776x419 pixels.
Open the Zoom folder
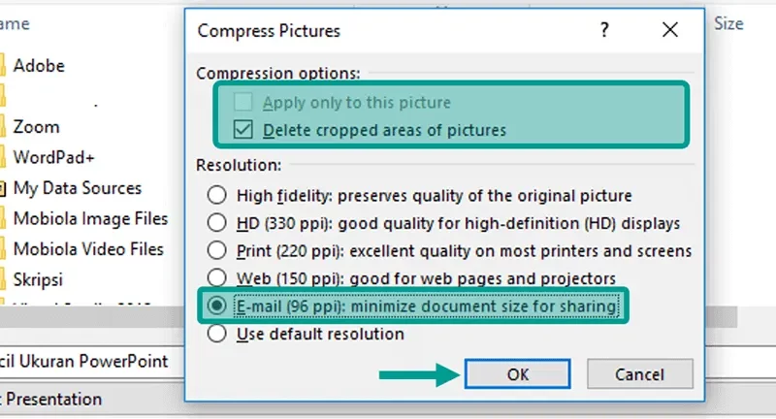pos(36,127)
